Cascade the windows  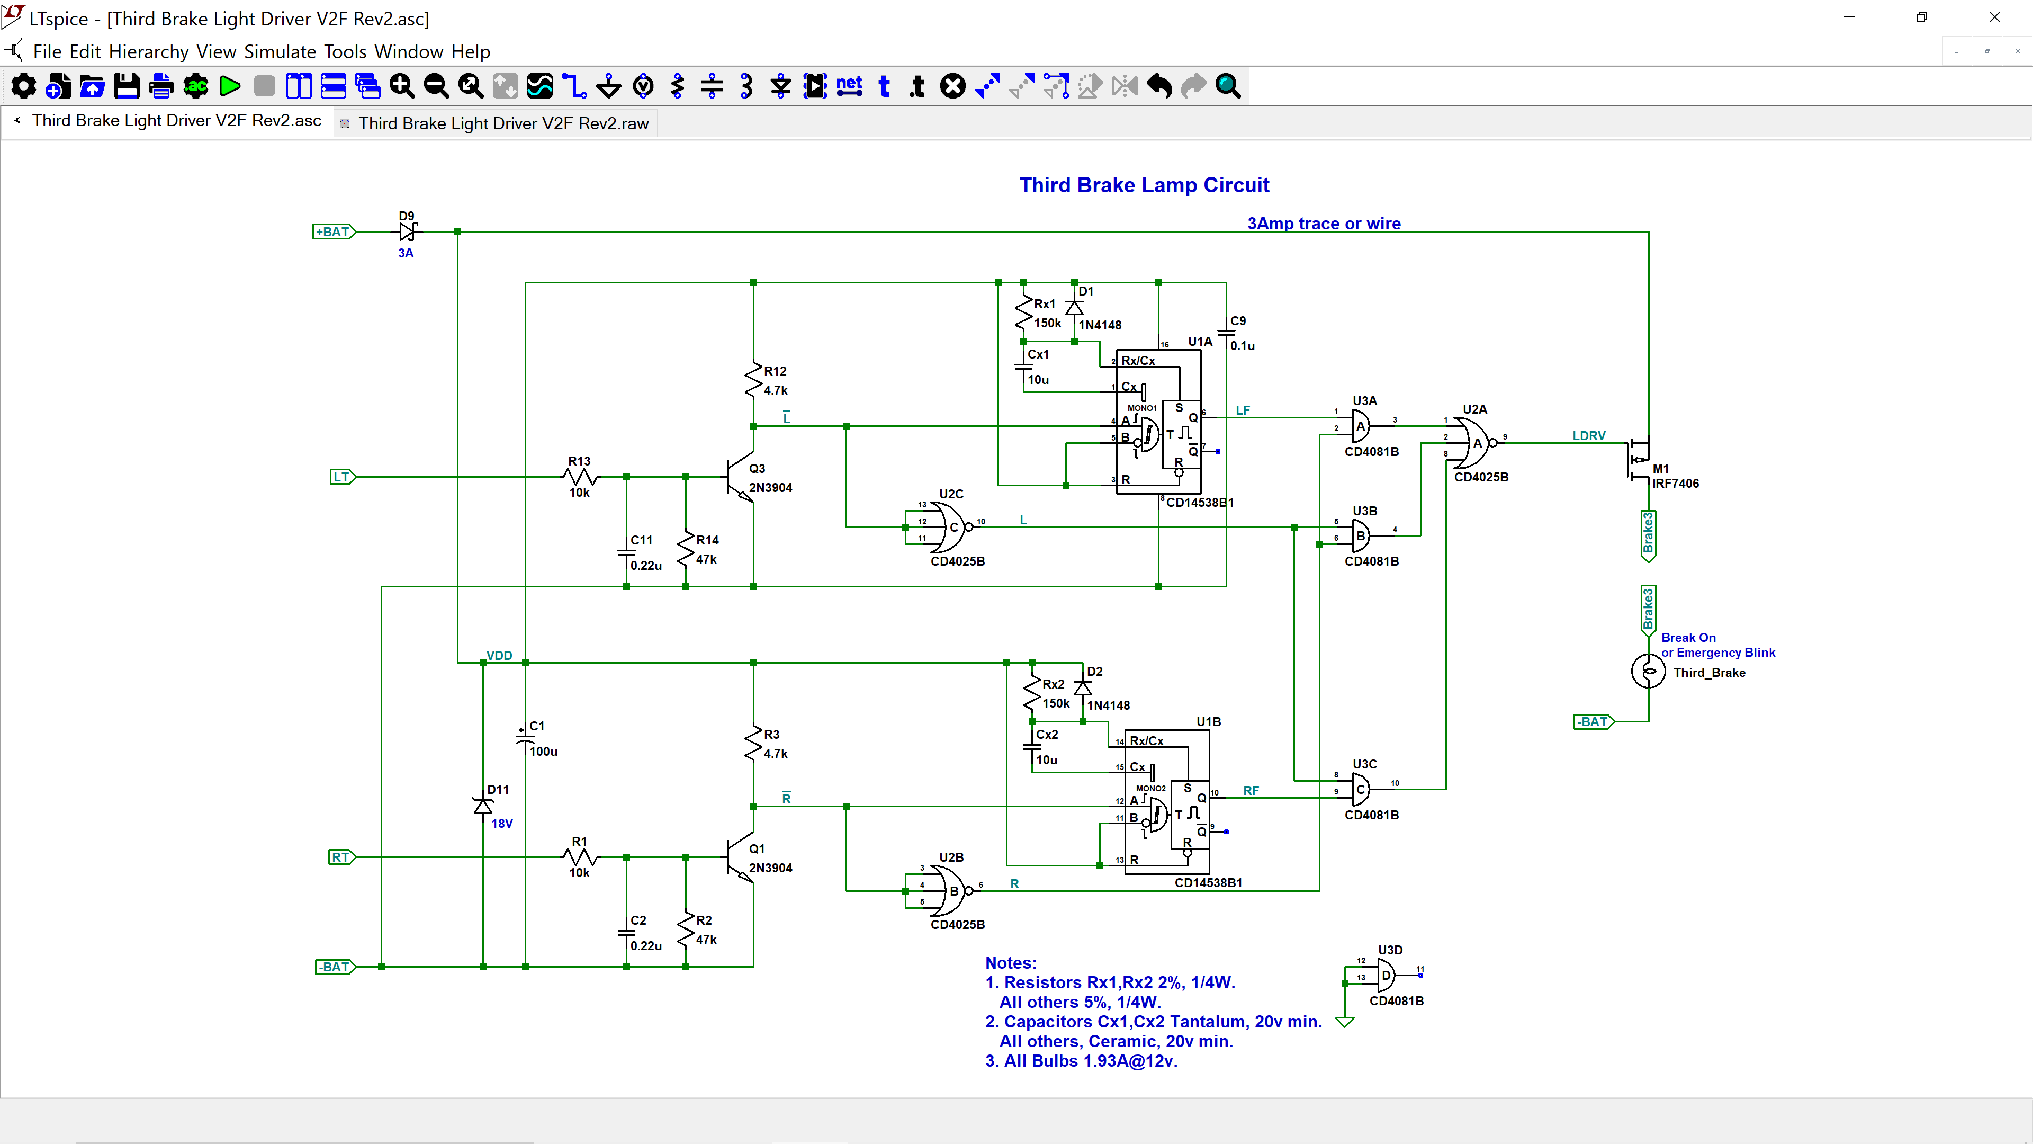point(368,86)
